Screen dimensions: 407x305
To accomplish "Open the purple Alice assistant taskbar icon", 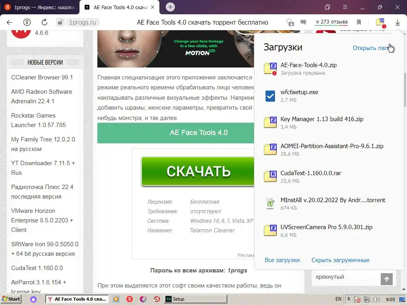I will pyautogui.click(x=33, y=299).
